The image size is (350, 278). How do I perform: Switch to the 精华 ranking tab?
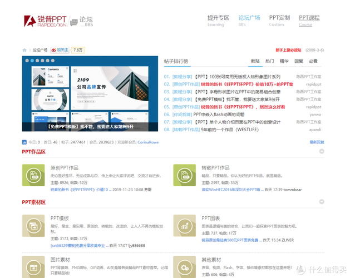coord(284,61)
